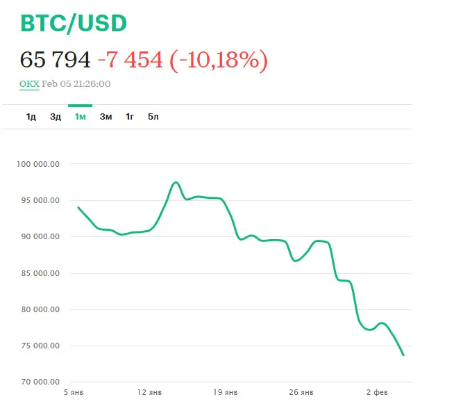
Task: Click the BTC/USD pair title
Action: click(74, 23)
